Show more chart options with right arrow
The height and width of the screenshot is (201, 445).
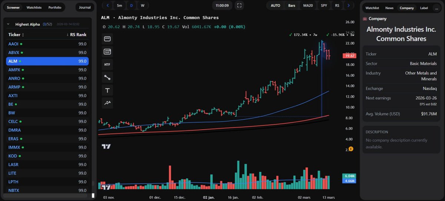click(x=348, y=6)
